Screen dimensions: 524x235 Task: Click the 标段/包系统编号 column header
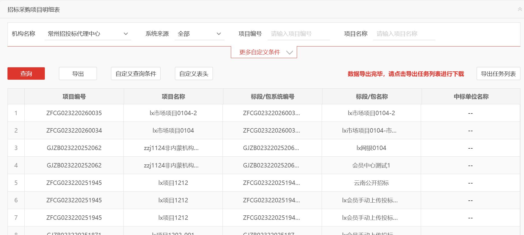click(x=272, y=97)
